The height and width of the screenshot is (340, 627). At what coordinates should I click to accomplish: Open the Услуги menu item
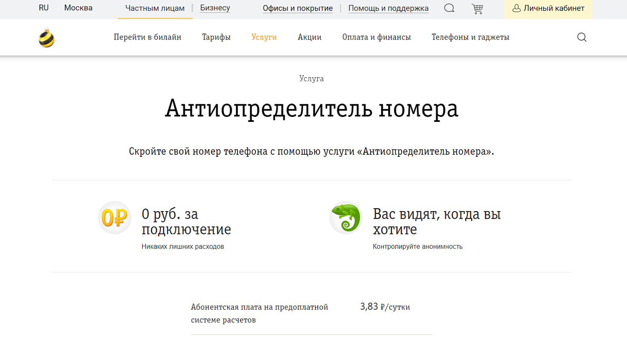[264, 37]
